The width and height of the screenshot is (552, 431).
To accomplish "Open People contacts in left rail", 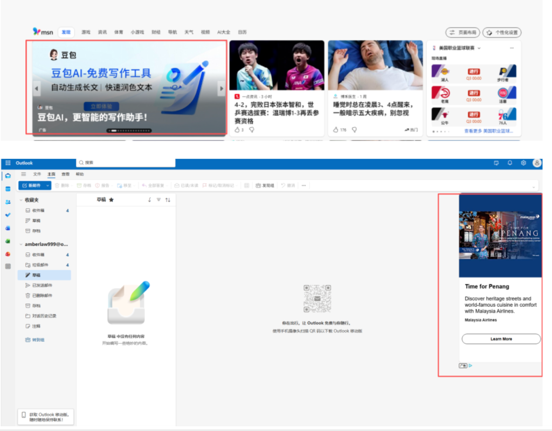I will (x=8, y=202).
